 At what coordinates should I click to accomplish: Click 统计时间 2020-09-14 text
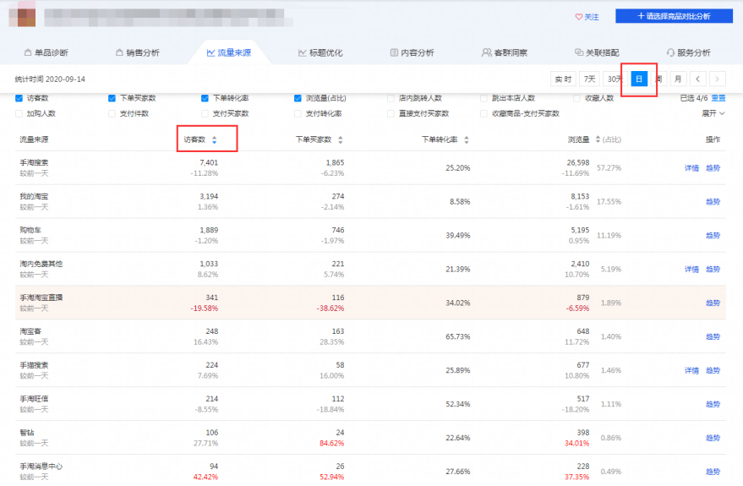click(x=50, y=79)
